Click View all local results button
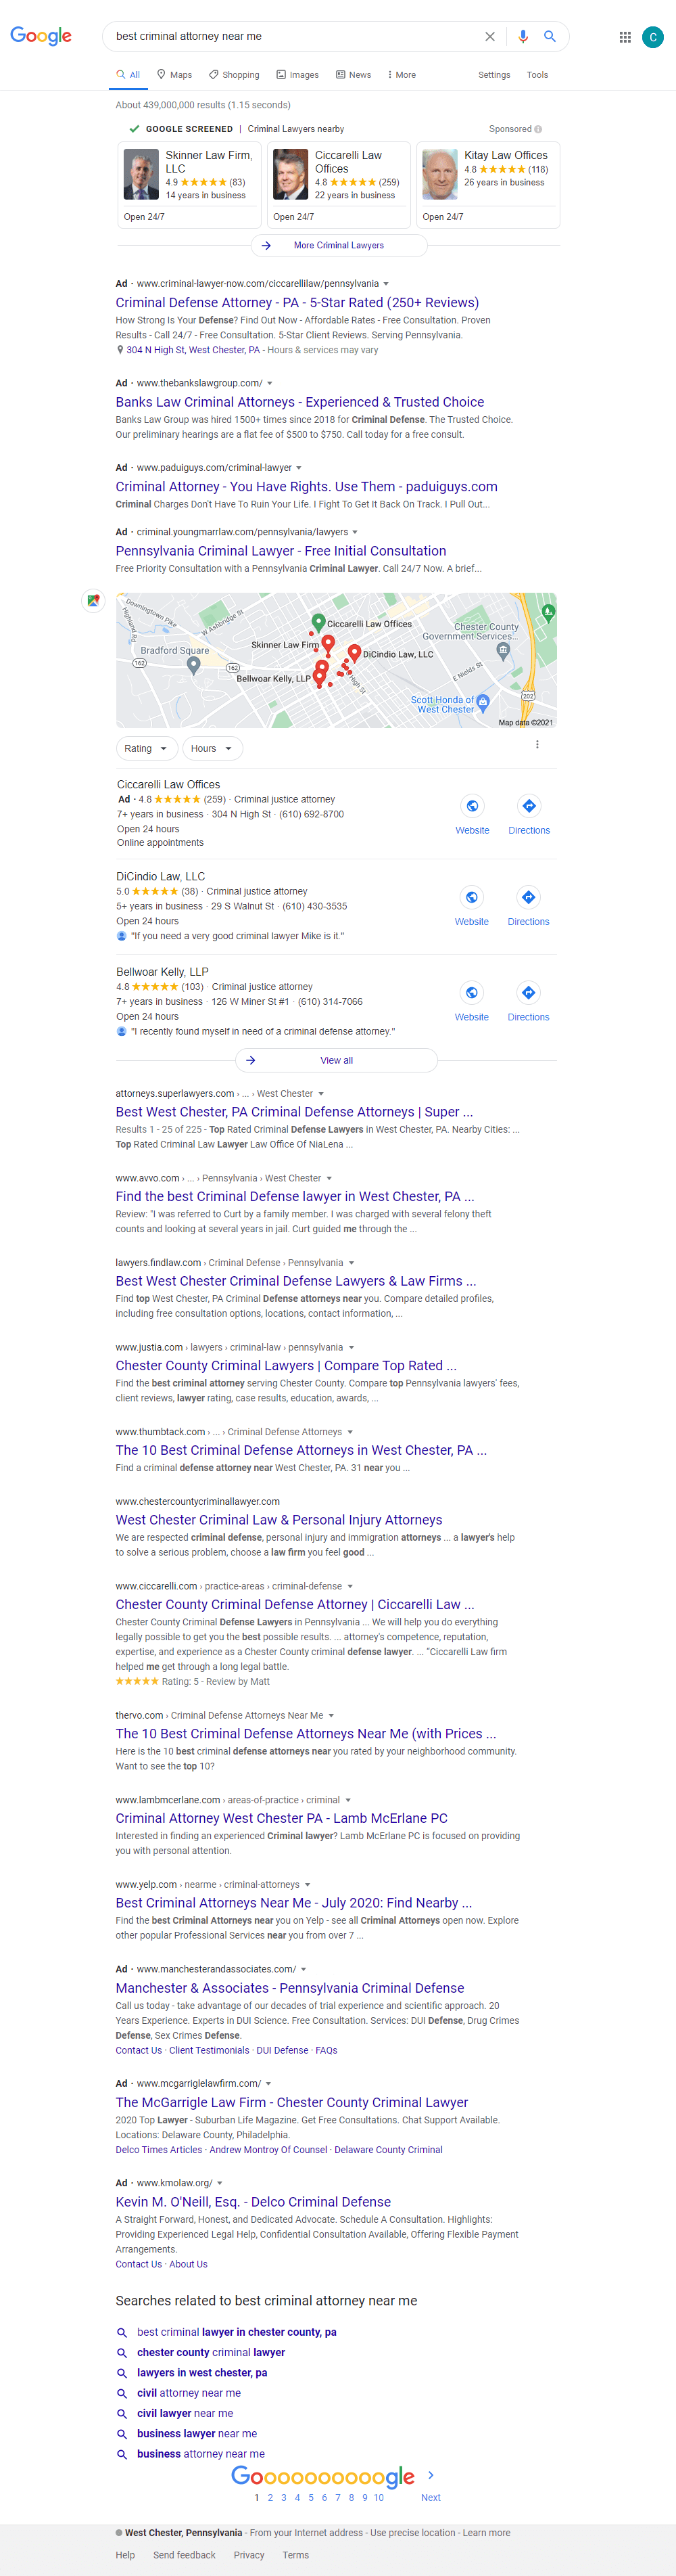The height and width of the screenshot is (2576, 676). [337, 1060]
